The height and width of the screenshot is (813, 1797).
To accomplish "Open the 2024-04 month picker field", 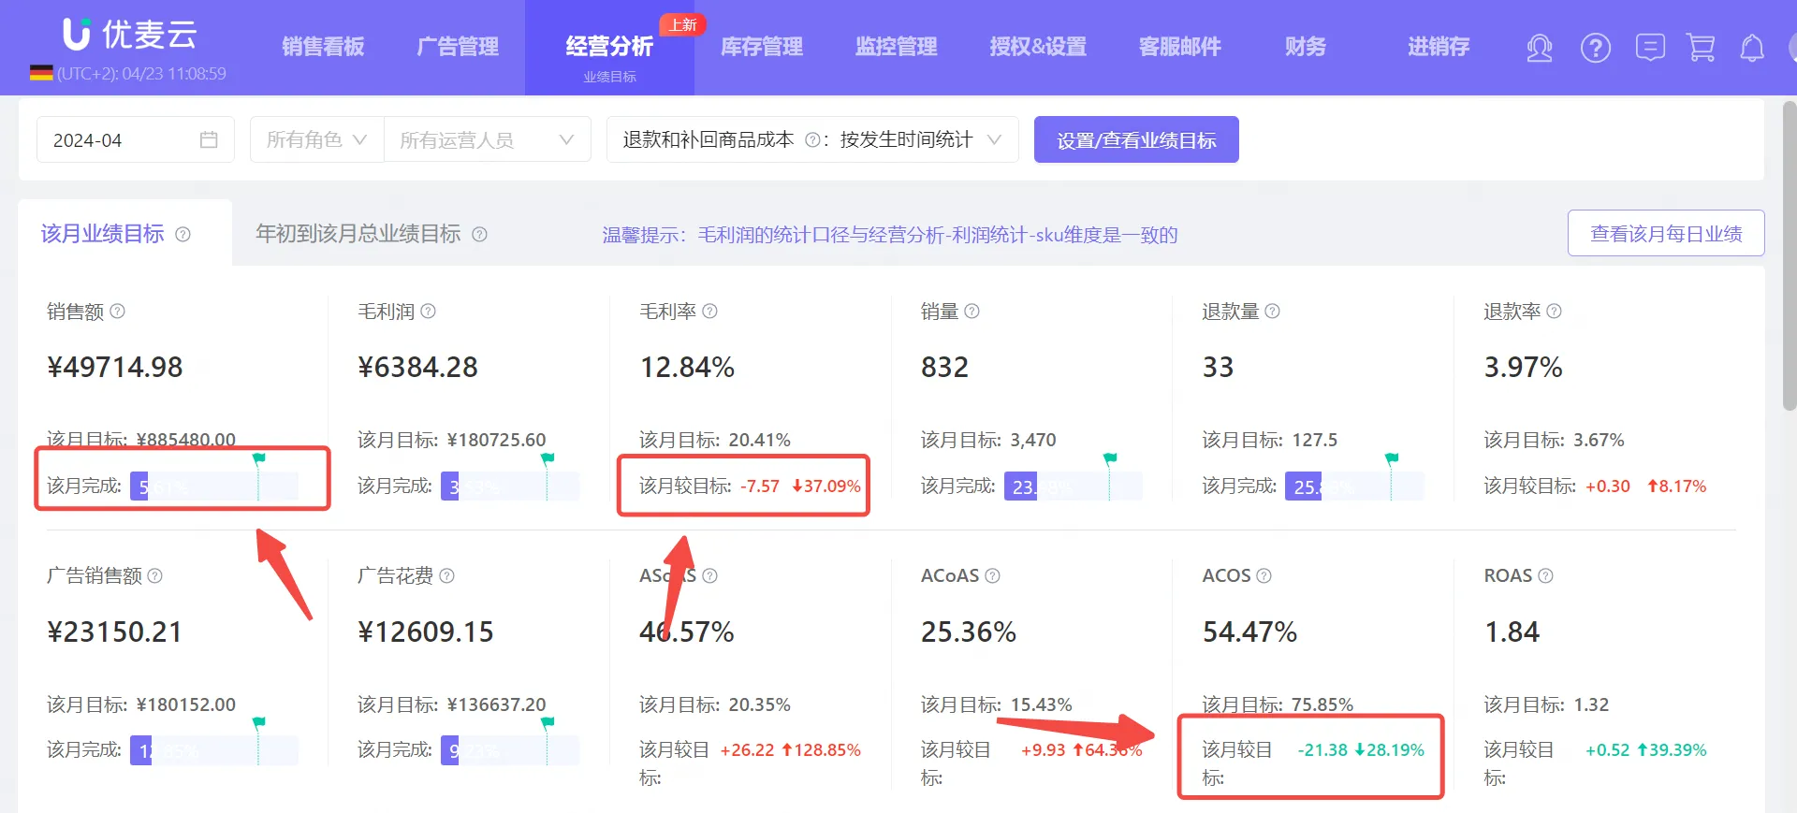I will pyautogui.click(x=136, y=139).
